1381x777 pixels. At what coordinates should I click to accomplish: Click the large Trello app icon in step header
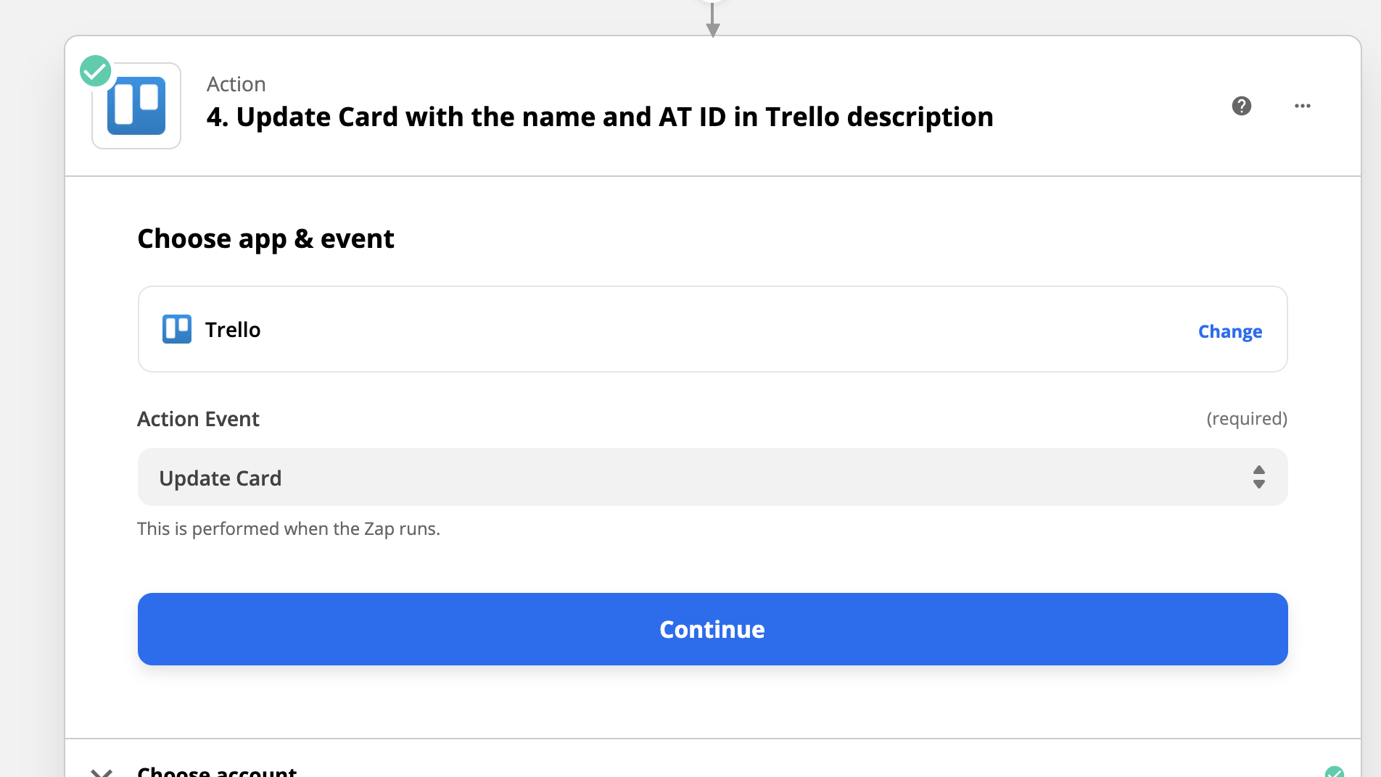coord(136,106)
